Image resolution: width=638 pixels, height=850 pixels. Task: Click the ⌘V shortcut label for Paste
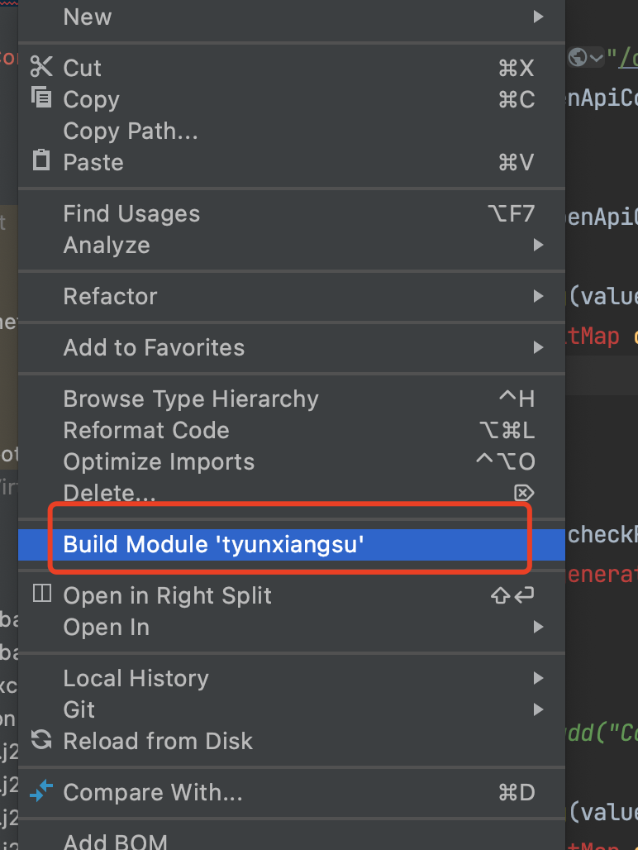click(517, 163)
